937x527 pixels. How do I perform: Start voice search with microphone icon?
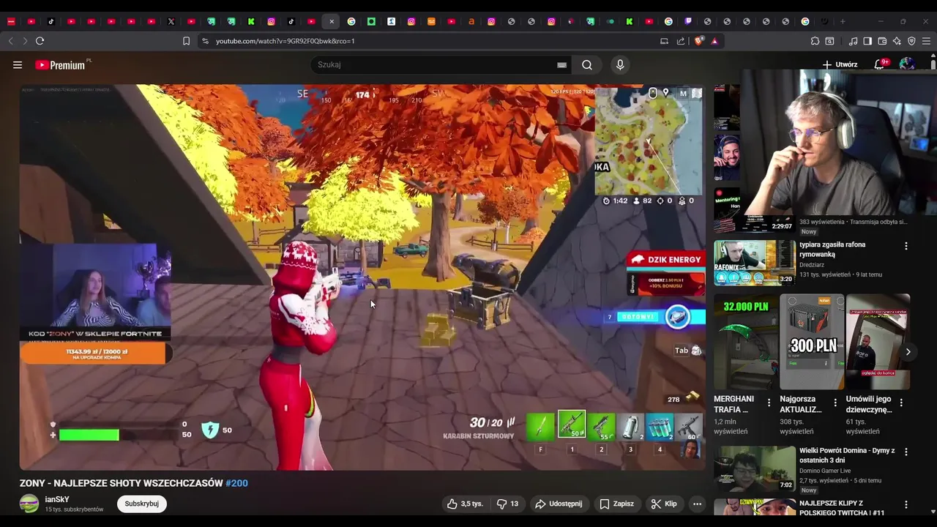620,65
